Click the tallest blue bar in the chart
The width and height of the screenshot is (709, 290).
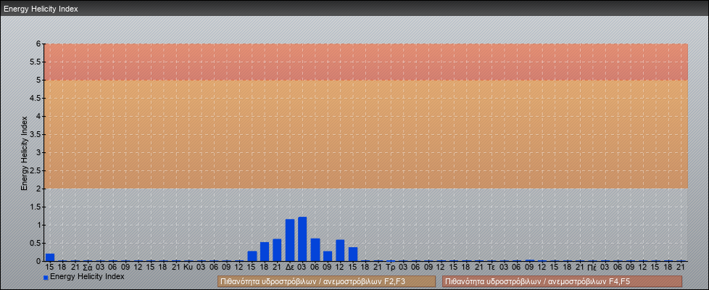point(302,239)
